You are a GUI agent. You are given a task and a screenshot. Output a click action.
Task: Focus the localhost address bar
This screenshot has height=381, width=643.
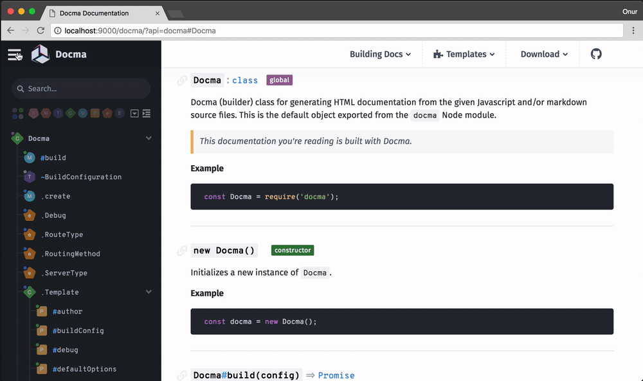(337, 31)
